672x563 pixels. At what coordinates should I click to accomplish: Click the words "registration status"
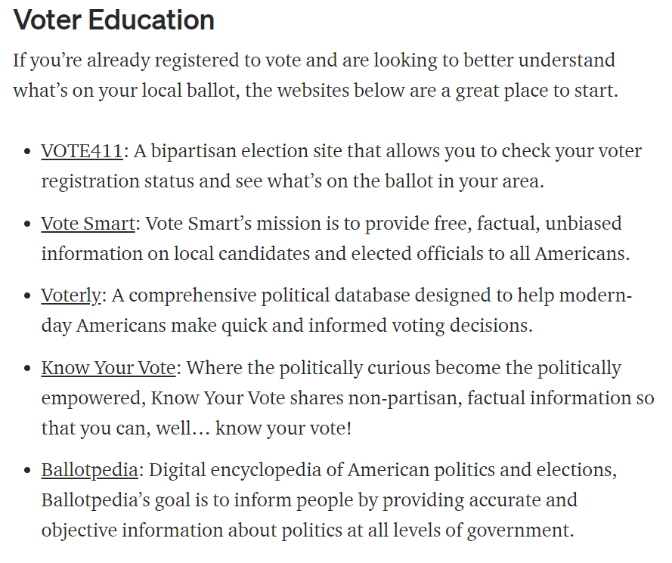118,181
